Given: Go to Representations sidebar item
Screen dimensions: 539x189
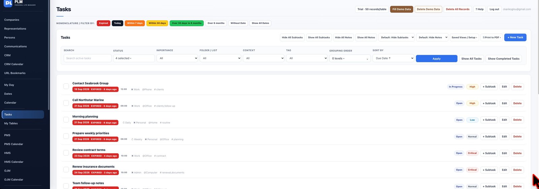Looking at the screenshot, I should pyautogui.click(x=15, y=29).
